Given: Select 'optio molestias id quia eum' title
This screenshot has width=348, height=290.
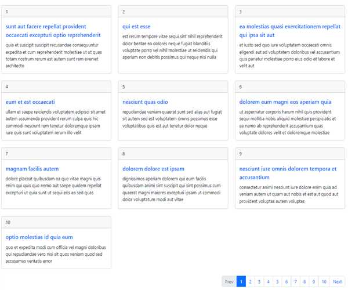Looking at the screenshot, I should point(39,237).
